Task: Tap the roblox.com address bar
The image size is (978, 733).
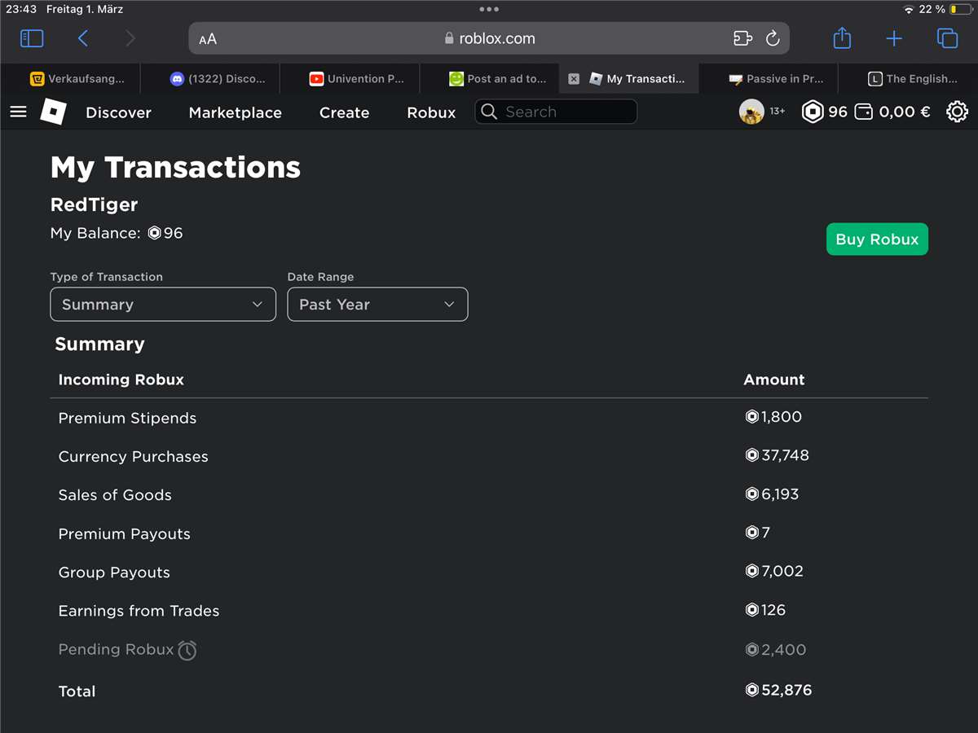Action: [x=489, y=38]
